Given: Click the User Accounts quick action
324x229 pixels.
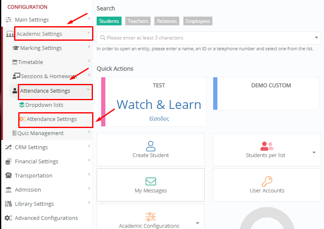Looking at the screenshot, I should (267, 185).
